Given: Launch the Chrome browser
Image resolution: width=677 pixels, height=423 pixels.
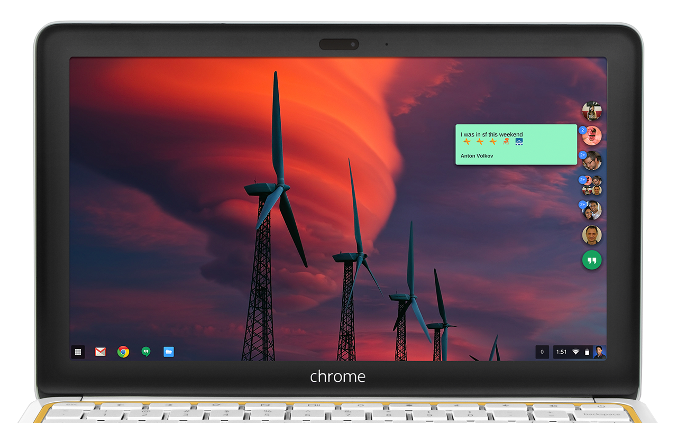Looking at the screenshot, I should 123,352.
